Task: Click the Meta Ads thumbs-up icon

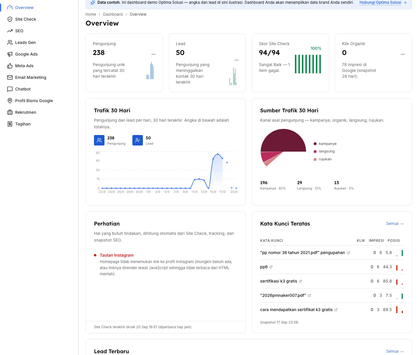Action: coord(10,66)
